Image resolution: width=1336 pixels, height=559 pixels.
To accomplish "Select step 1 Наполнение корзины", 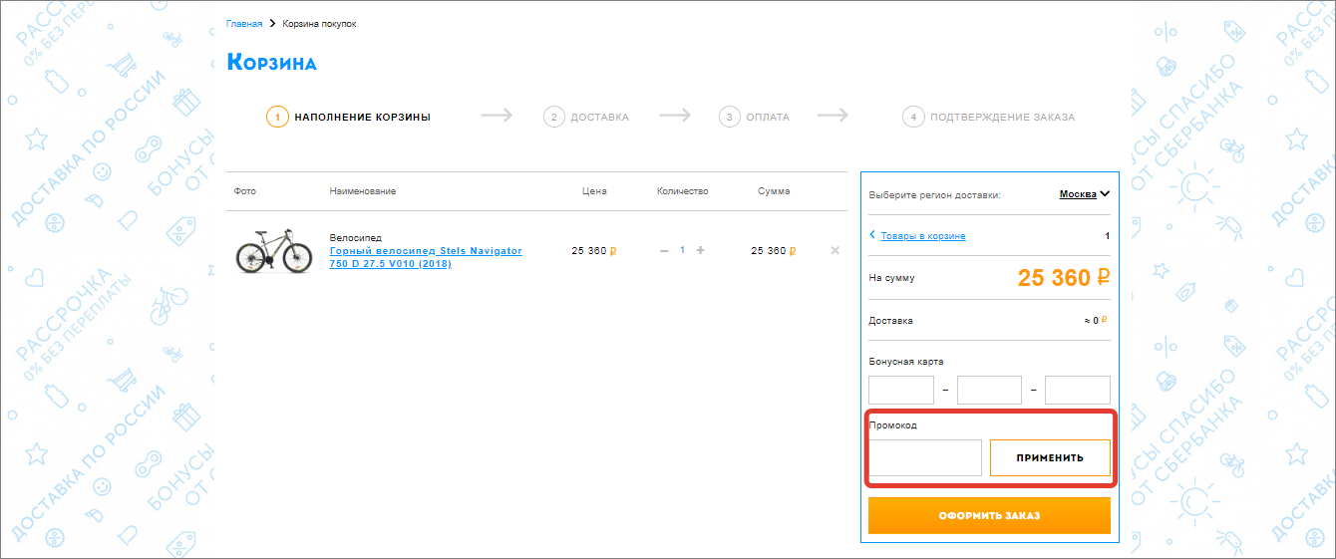I will point(349,117).
